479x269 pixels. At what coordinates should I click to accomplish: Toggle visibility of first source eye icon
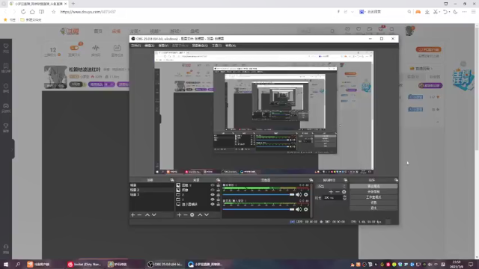tap(213, 185)
